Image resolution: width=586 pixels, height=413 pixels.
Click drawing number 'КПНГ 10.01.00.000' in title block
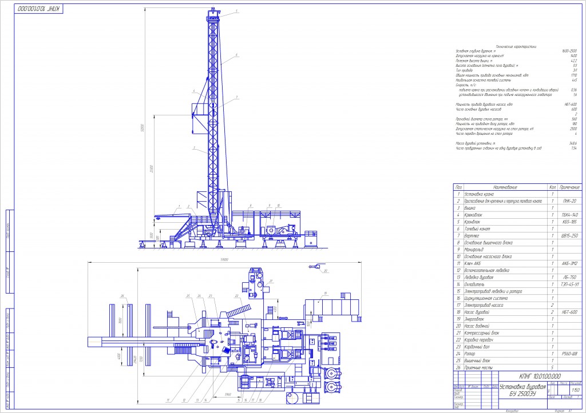(x=540, y=376)
